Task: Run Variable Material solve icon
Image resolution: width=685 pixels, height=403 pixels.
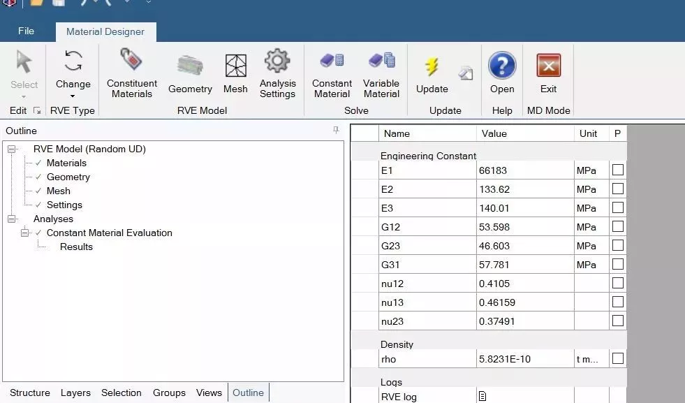Action: coord(381,60)
